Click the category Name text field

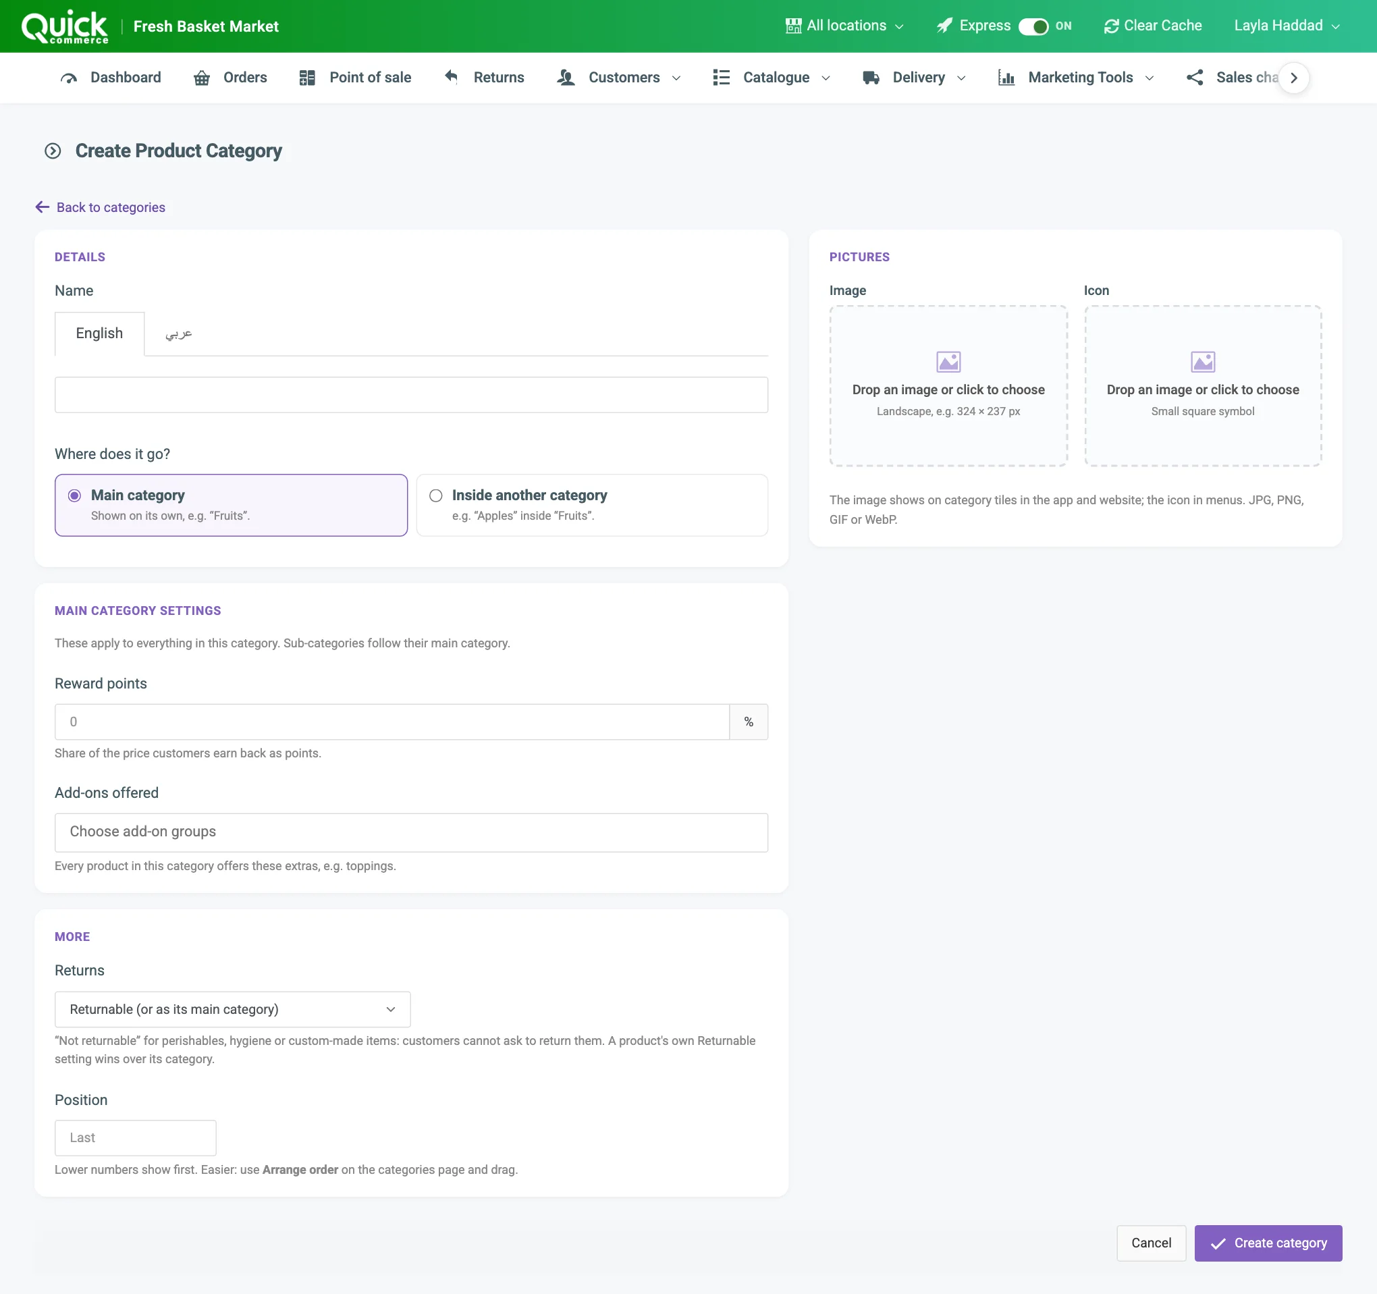(411, 395)
